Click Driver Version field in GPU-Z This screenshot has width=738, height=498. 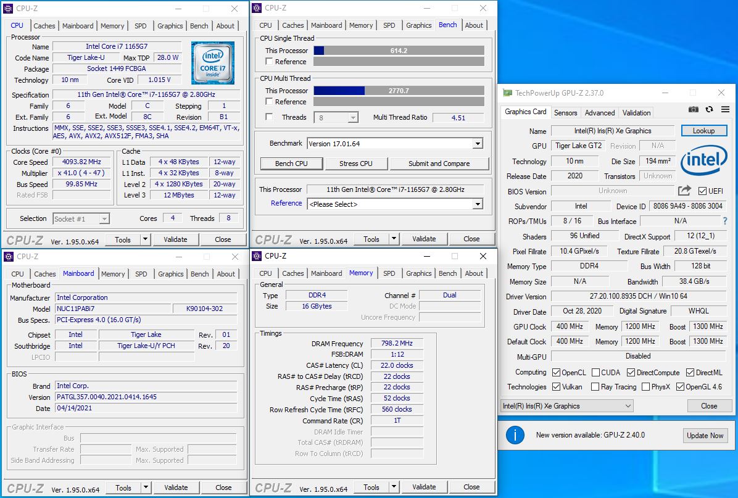[638, 296]
